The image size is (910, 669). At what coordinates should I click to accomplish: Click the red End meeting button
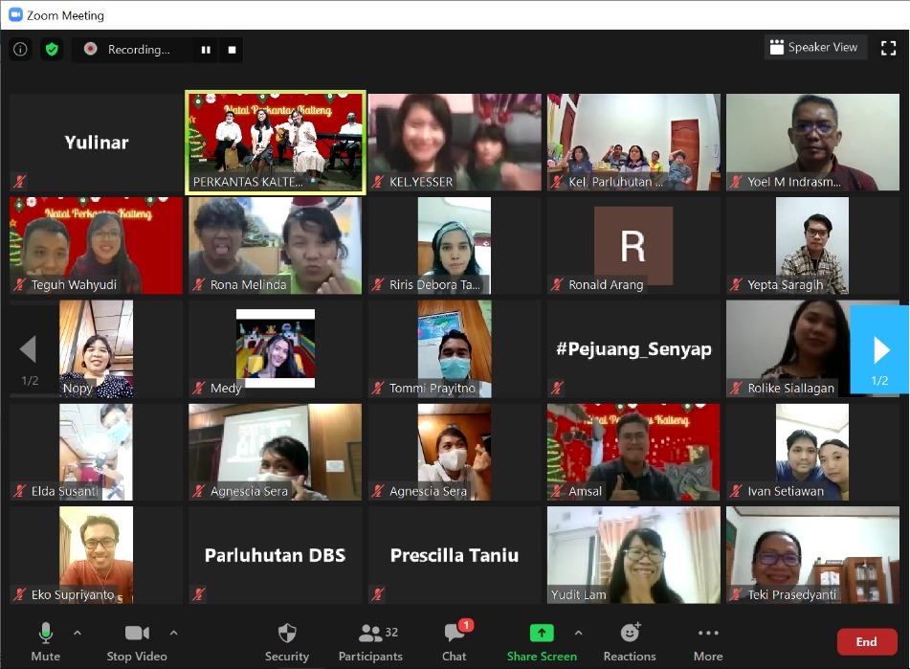click(x=866, y=641)
